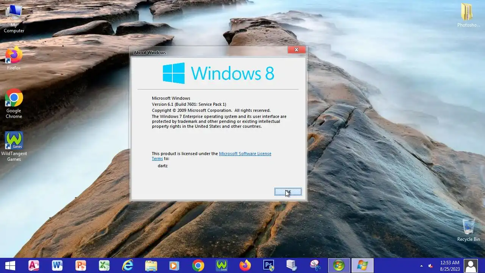Select the Recycle Bin icon
Viewport: 485px width, 273px height.
coord(469,230)
